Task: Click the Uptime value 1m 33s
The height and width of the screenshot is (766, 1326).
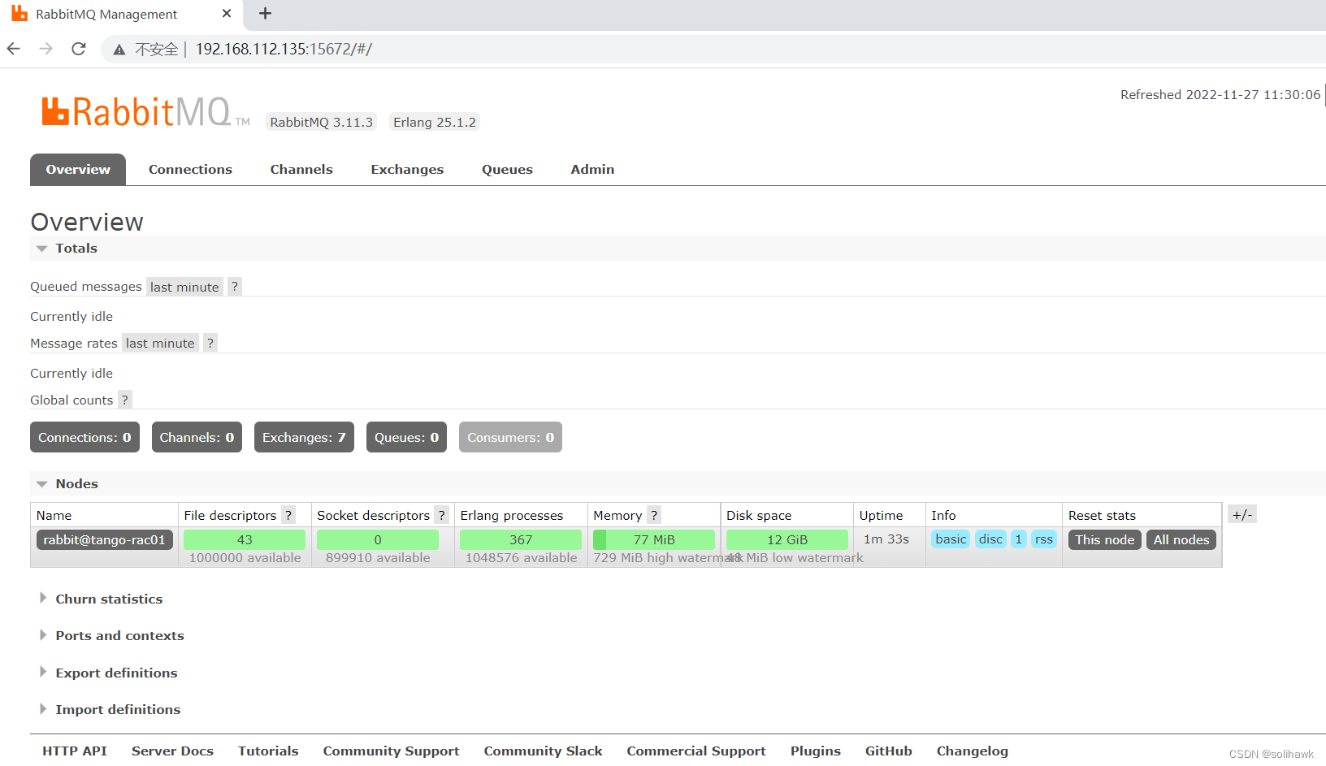Action: coord(886,539)
